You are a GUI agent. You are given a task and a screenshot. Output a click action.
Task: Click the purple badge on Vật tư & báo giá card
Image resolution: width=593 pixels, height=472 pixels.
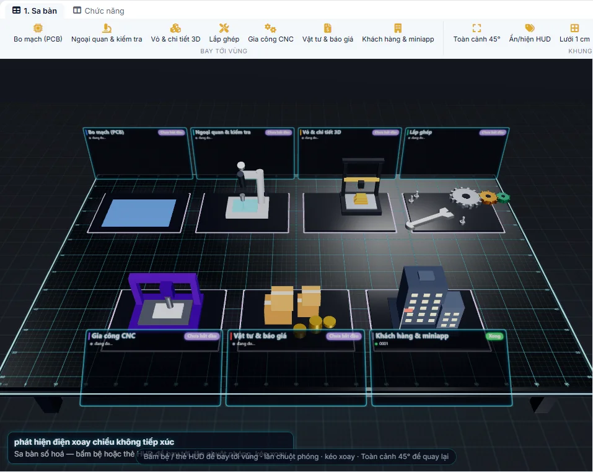[x=344, y=336]
